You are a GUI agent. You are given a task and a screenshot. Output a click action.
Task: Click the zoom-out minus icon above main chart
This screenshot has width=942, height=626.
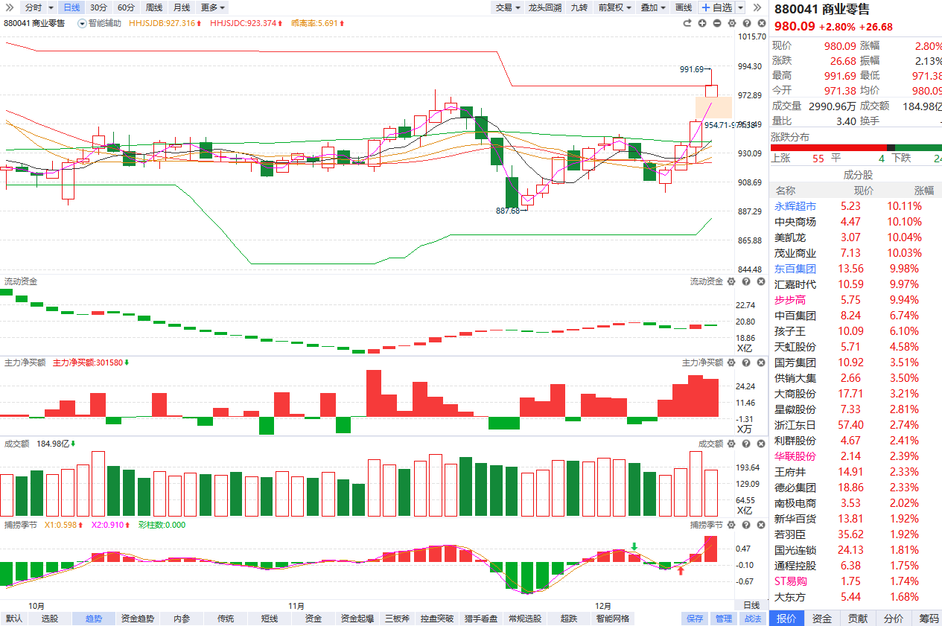pos(717,23)
